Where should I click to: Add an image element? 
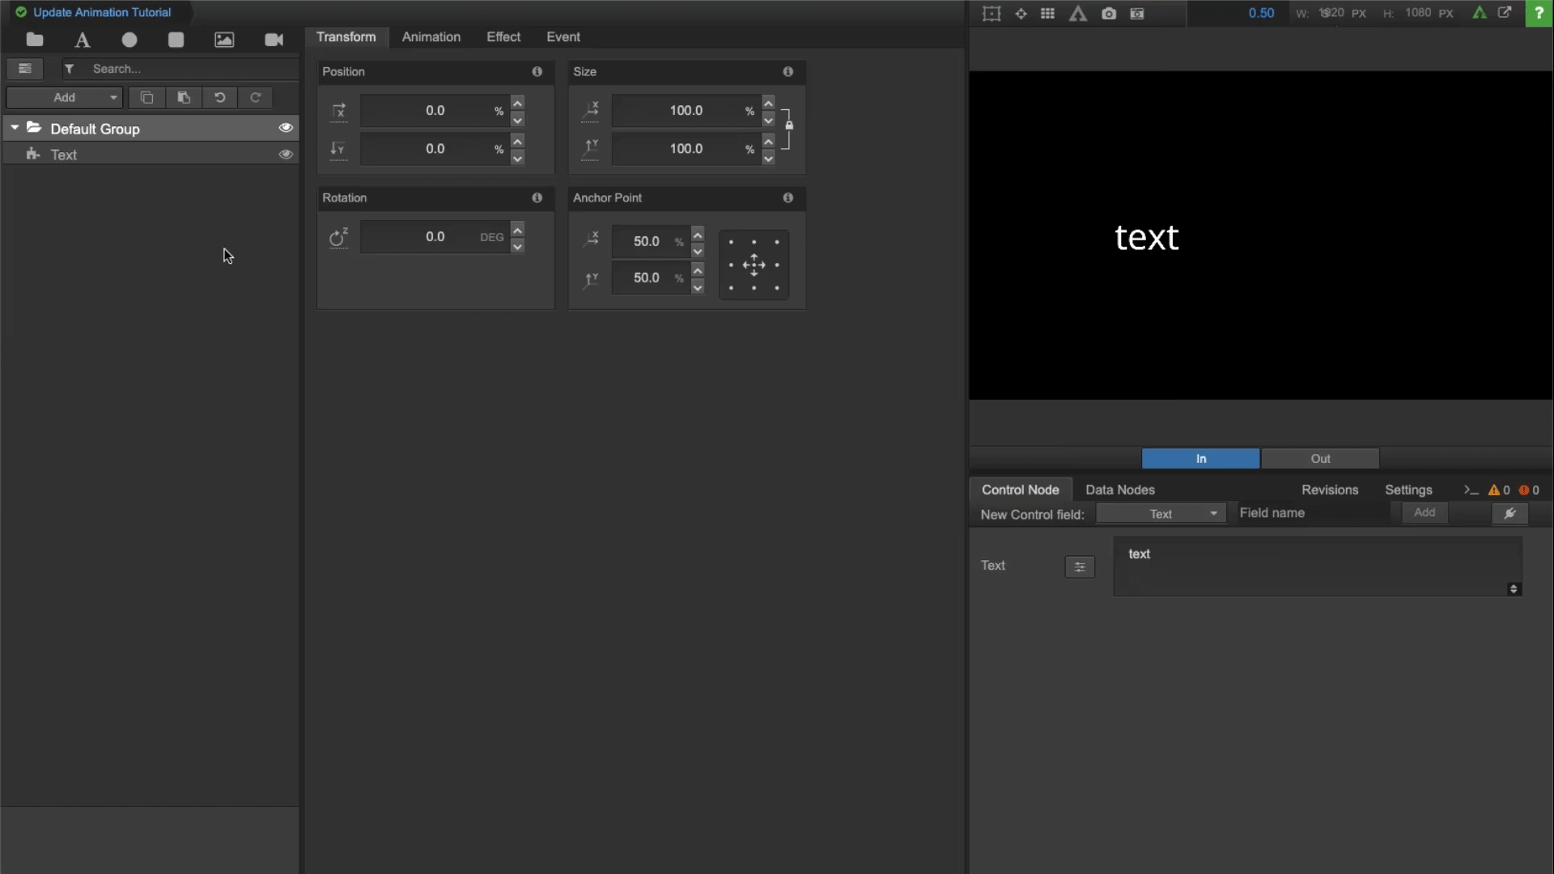coord(224,40)
